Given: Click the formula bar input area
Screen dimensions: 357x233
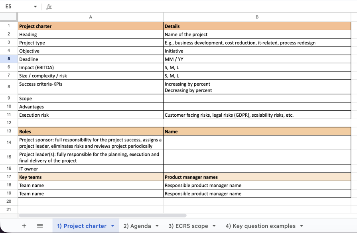Looking at the screenshot, I should coord(199,7).
